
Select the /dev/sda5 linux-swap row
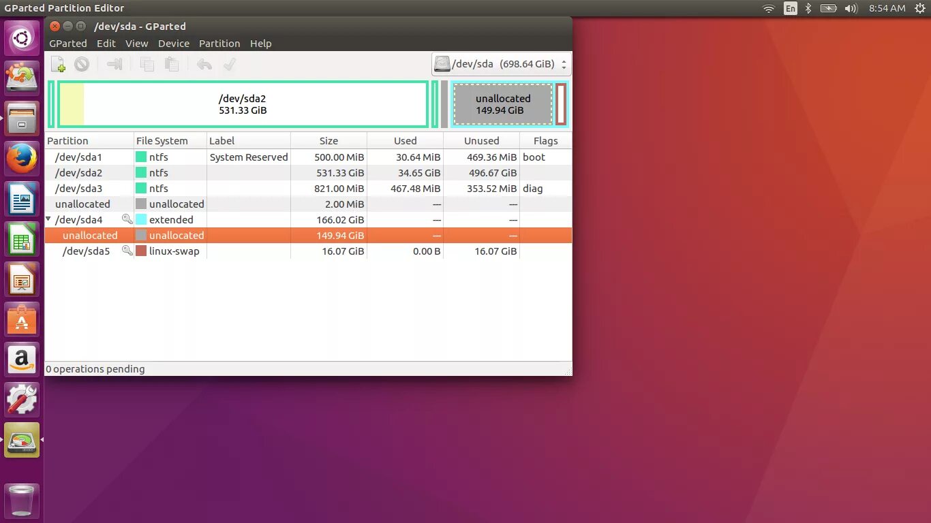point(308,251)
